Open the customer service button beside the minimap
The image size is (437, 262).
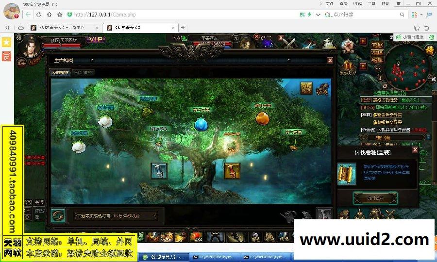377,60
